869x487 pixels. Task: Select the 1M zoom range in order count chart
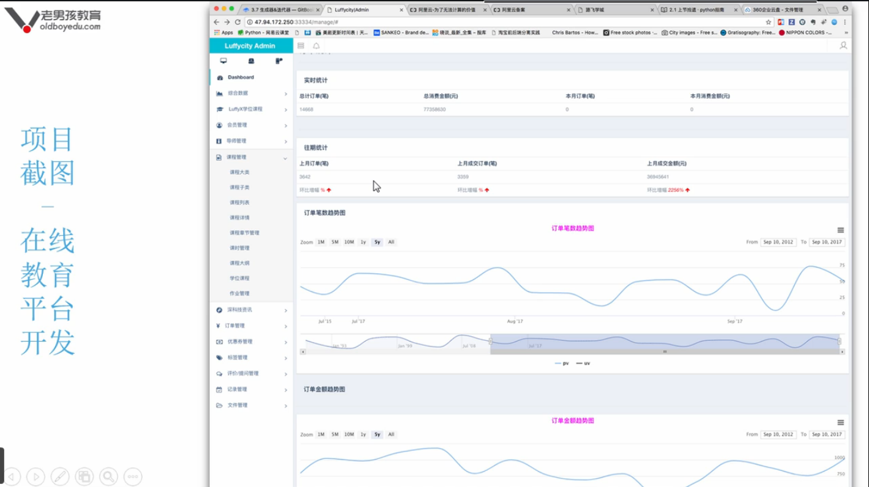tap(321, 242)
